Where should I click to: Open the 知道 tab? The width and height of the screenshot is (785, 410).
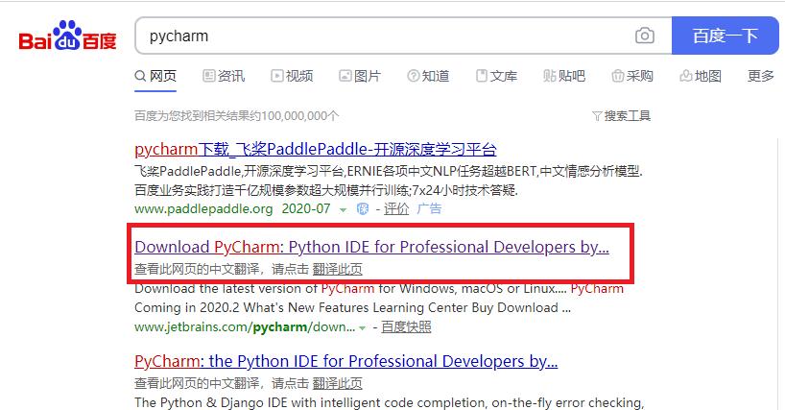pyautogui.click(x=428, y=76)
